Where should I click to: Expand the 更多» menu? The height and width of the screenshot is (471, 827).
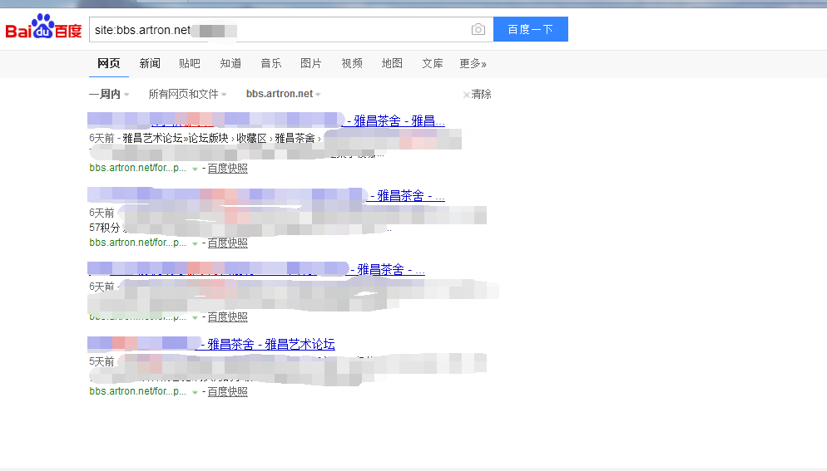(473, 64)
